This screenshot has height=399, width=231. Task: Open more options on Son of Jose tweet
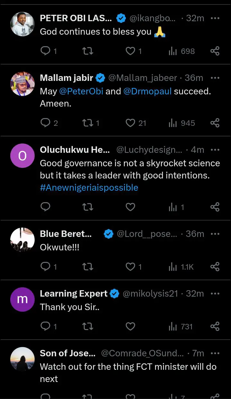pos(215,353)
